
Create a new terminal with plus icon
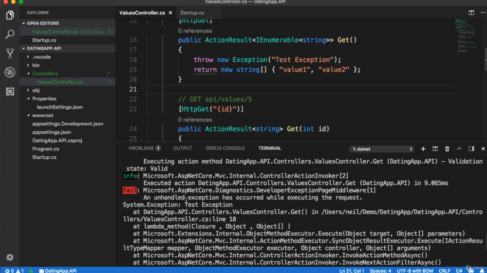tap(423, 149)
